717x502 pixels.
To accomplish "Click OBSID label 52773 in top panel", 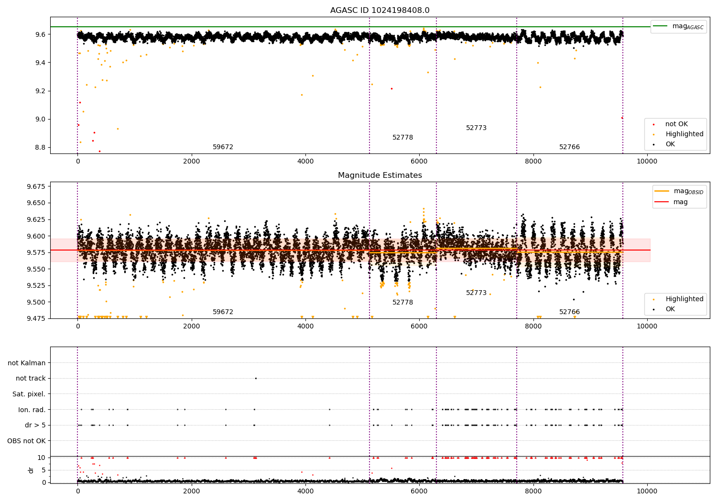I will (476, 128).
